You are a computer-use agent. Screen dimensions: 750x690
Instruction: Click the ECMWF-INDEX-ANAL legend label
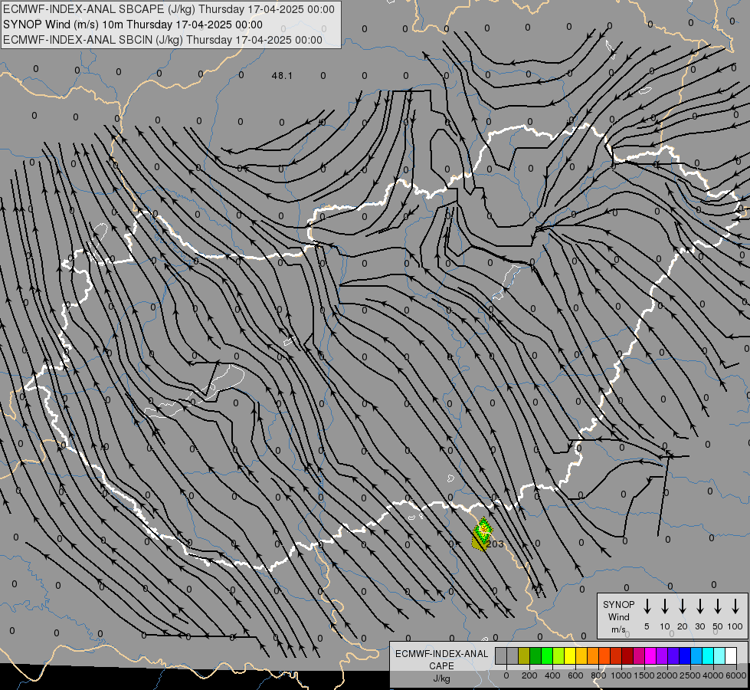tap(441, 654)
